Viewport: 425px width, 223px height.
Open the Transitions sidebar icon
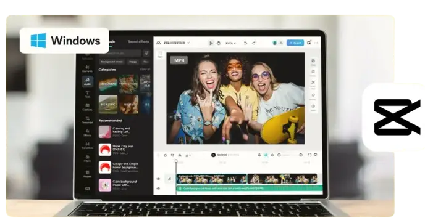pyautogui.click(x=87, y=146)
